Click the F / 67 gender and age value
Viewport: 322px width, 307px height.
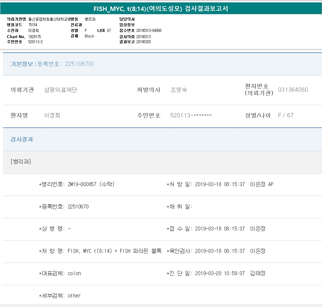(285, 116)
